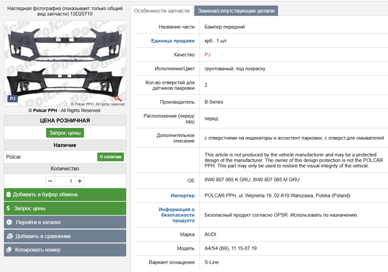Increase quantity with the plus button

pos(79,181)
